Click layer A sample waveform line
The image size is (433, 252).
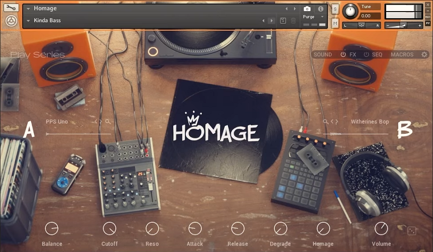[x=78, y=134]
